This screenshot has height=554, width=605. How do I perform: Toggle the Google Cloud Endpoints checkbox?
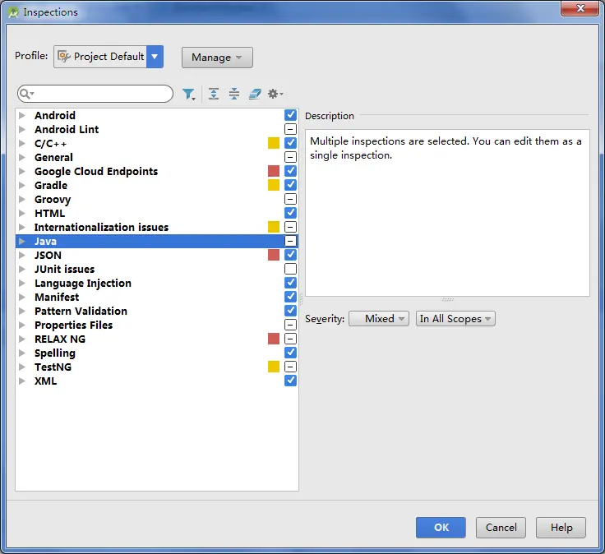[290, 171]
